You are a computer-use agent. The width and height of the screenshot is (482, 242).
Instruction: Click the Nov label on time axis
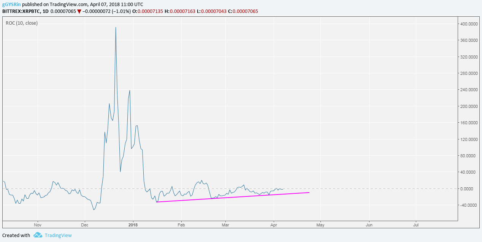(37, 225)
